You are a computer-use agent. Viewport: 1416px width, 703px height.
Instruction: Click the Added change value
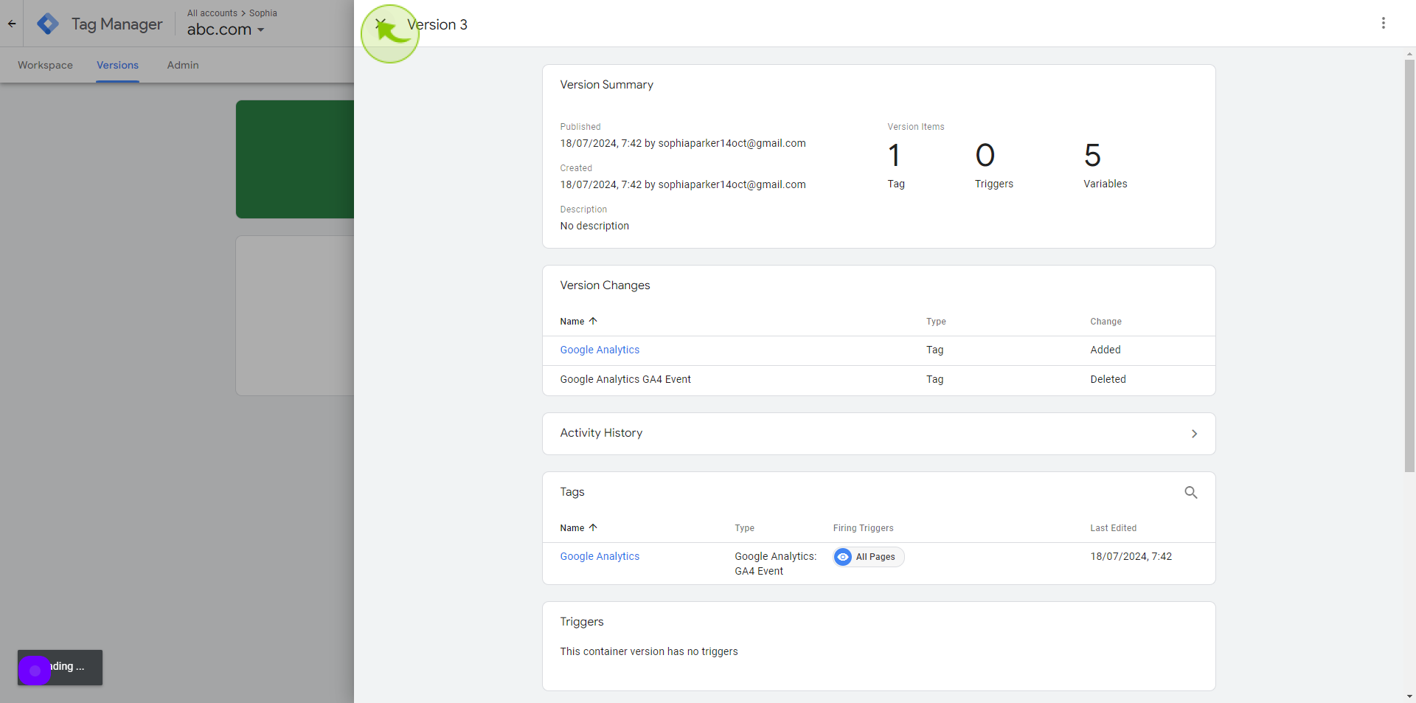[1105, 350]
